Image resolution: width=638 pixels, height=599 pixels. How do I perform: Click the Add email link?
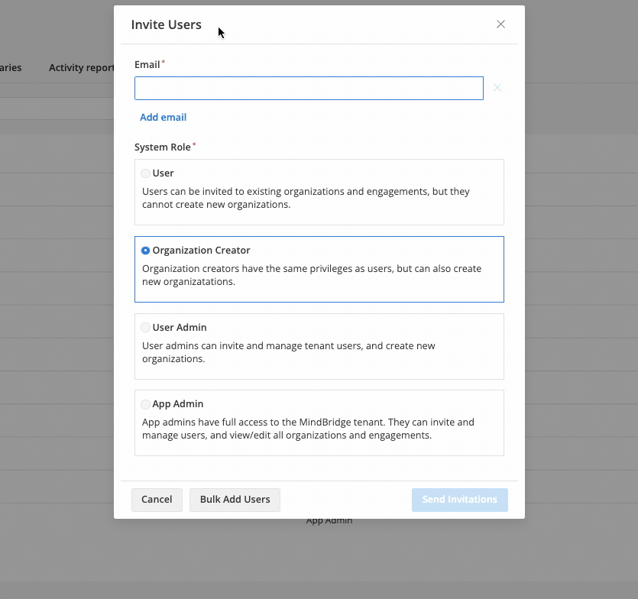tap(163, 117)
